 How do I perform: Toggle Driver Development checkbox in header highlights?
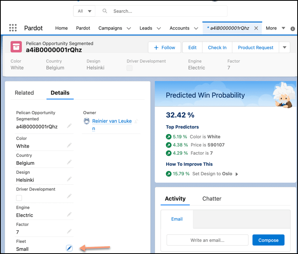click(x=129, y=68)
